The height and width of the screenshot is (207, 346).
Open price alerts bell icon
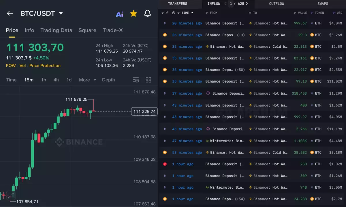click(147, 14)
